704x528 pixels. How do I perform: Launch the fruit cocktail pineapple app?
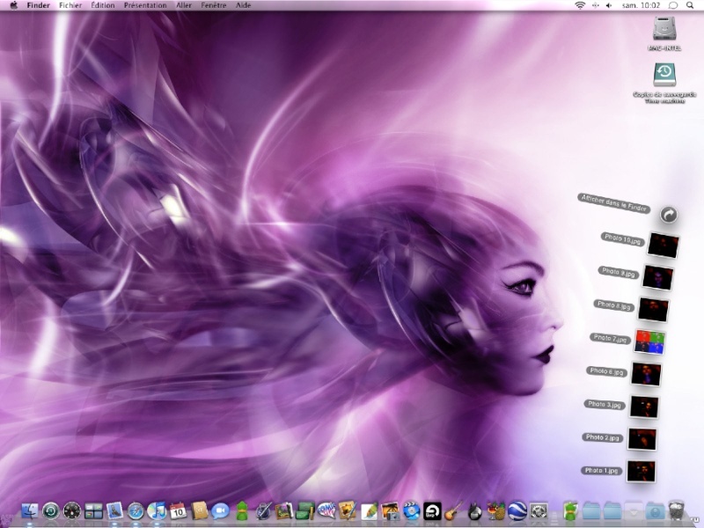(496, 511)
